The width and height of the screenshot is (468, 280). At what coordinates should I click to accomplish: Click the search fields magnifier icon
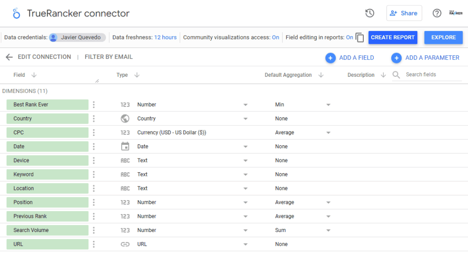click(396, 74)
